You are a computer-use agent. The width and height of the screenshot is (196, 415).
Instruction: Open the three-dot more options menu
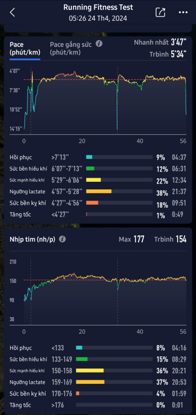[x=183, y=12]
